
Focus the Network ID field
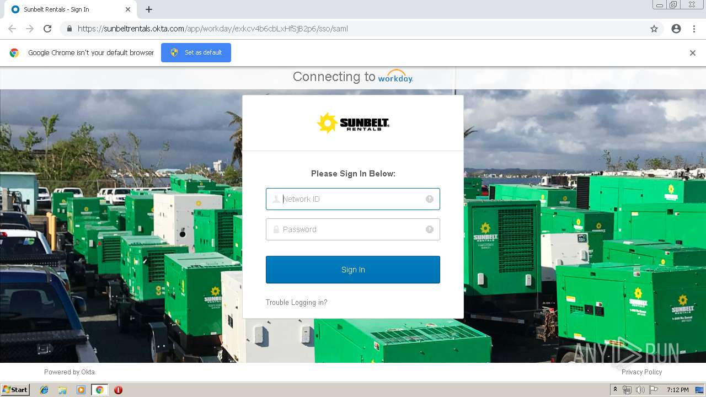[353, 199]
